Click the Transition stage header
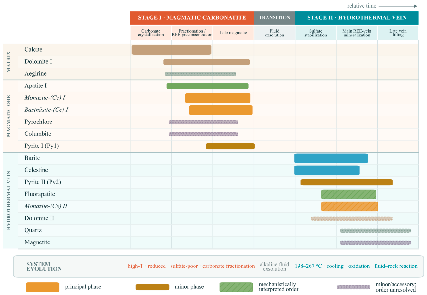This screenshot has height=295, width=427. [x=274, y=18]
